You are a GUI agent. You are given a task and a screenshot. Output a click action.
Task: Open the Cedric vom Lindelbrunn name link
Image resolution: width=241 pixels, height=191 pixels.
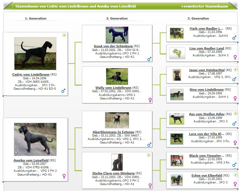click(x=31, y=75)
